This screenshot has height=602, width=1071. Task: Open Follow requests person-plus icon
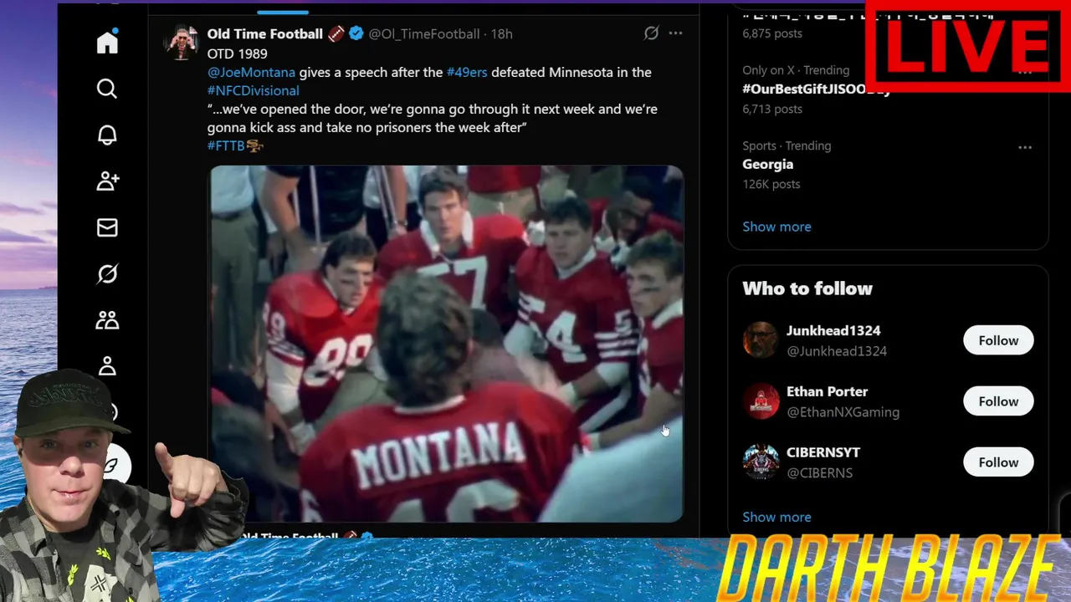[107, 181]
